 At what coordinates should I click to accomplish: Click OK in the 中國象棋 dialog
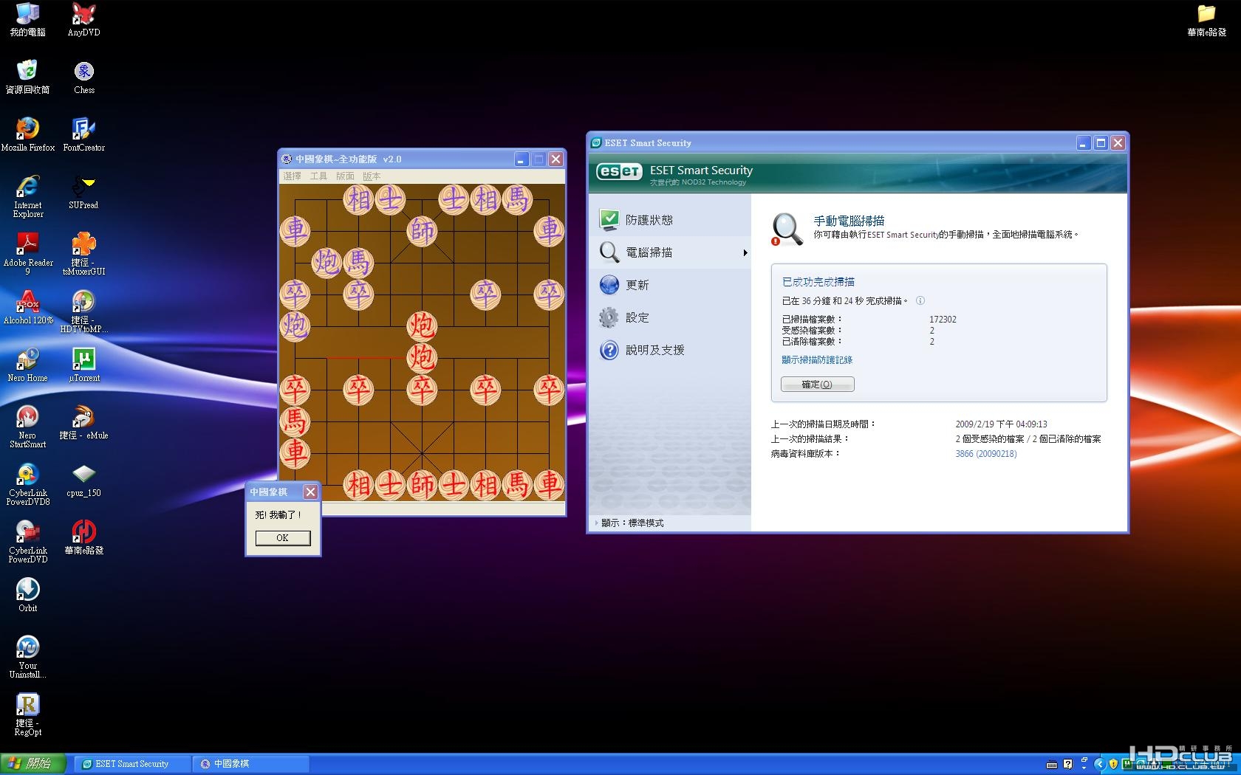[283, 538]
